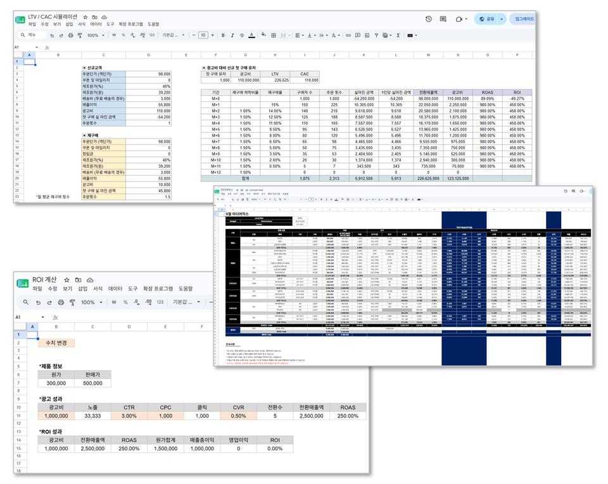Open 기본값 font dropdown in ROI 계산
Viewport: 608px width, 484px height.
(x=186, y=302)
